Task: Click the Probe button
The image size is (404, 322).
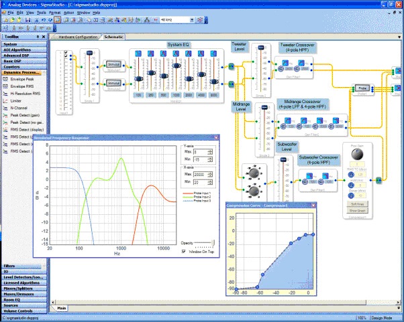Action: click(x=362, y=88)
